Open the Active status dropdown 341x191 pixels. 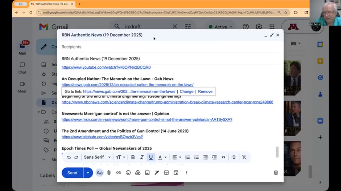221,27
